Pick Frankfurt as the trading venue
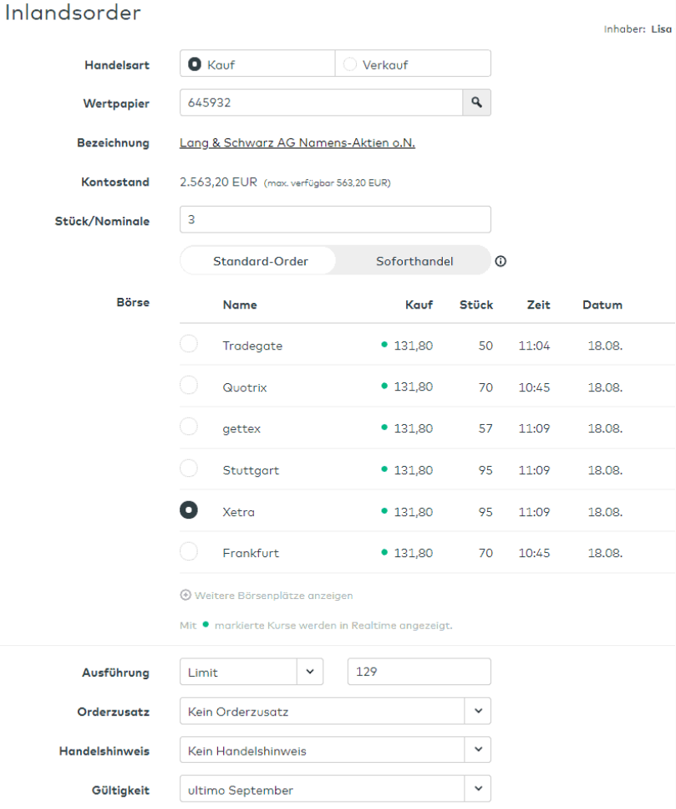 coord(189,552)
